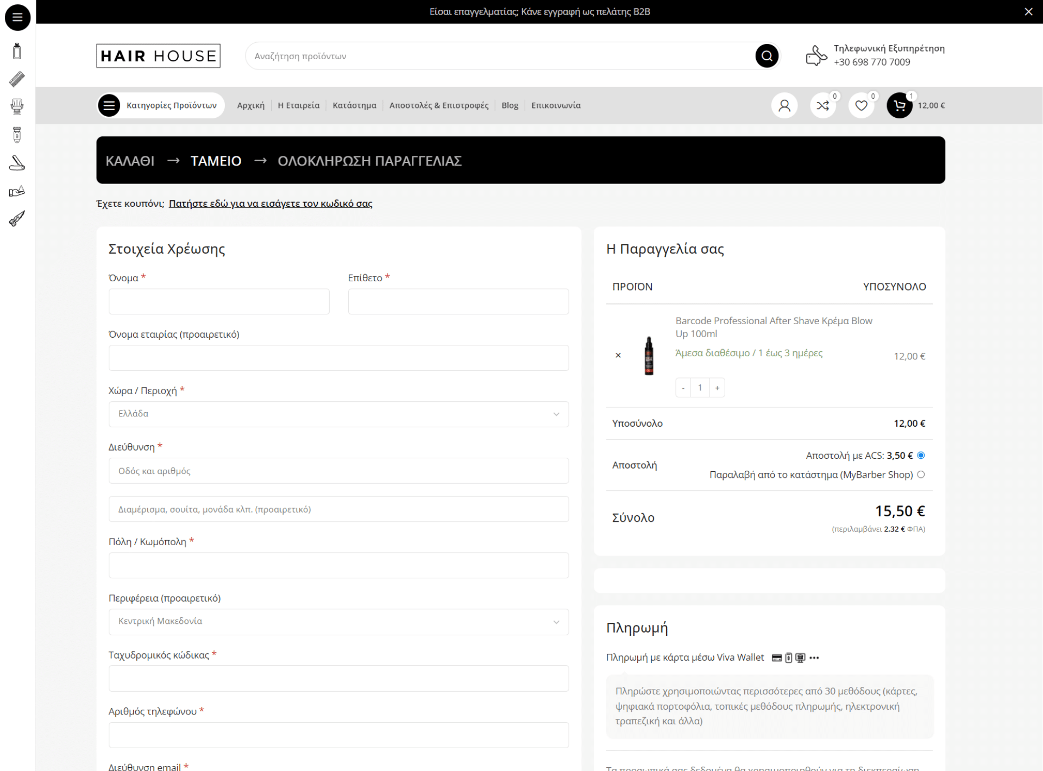Increase product quantity with plus button
Viewport: 1043px width, 771px height.
point(717,388)
